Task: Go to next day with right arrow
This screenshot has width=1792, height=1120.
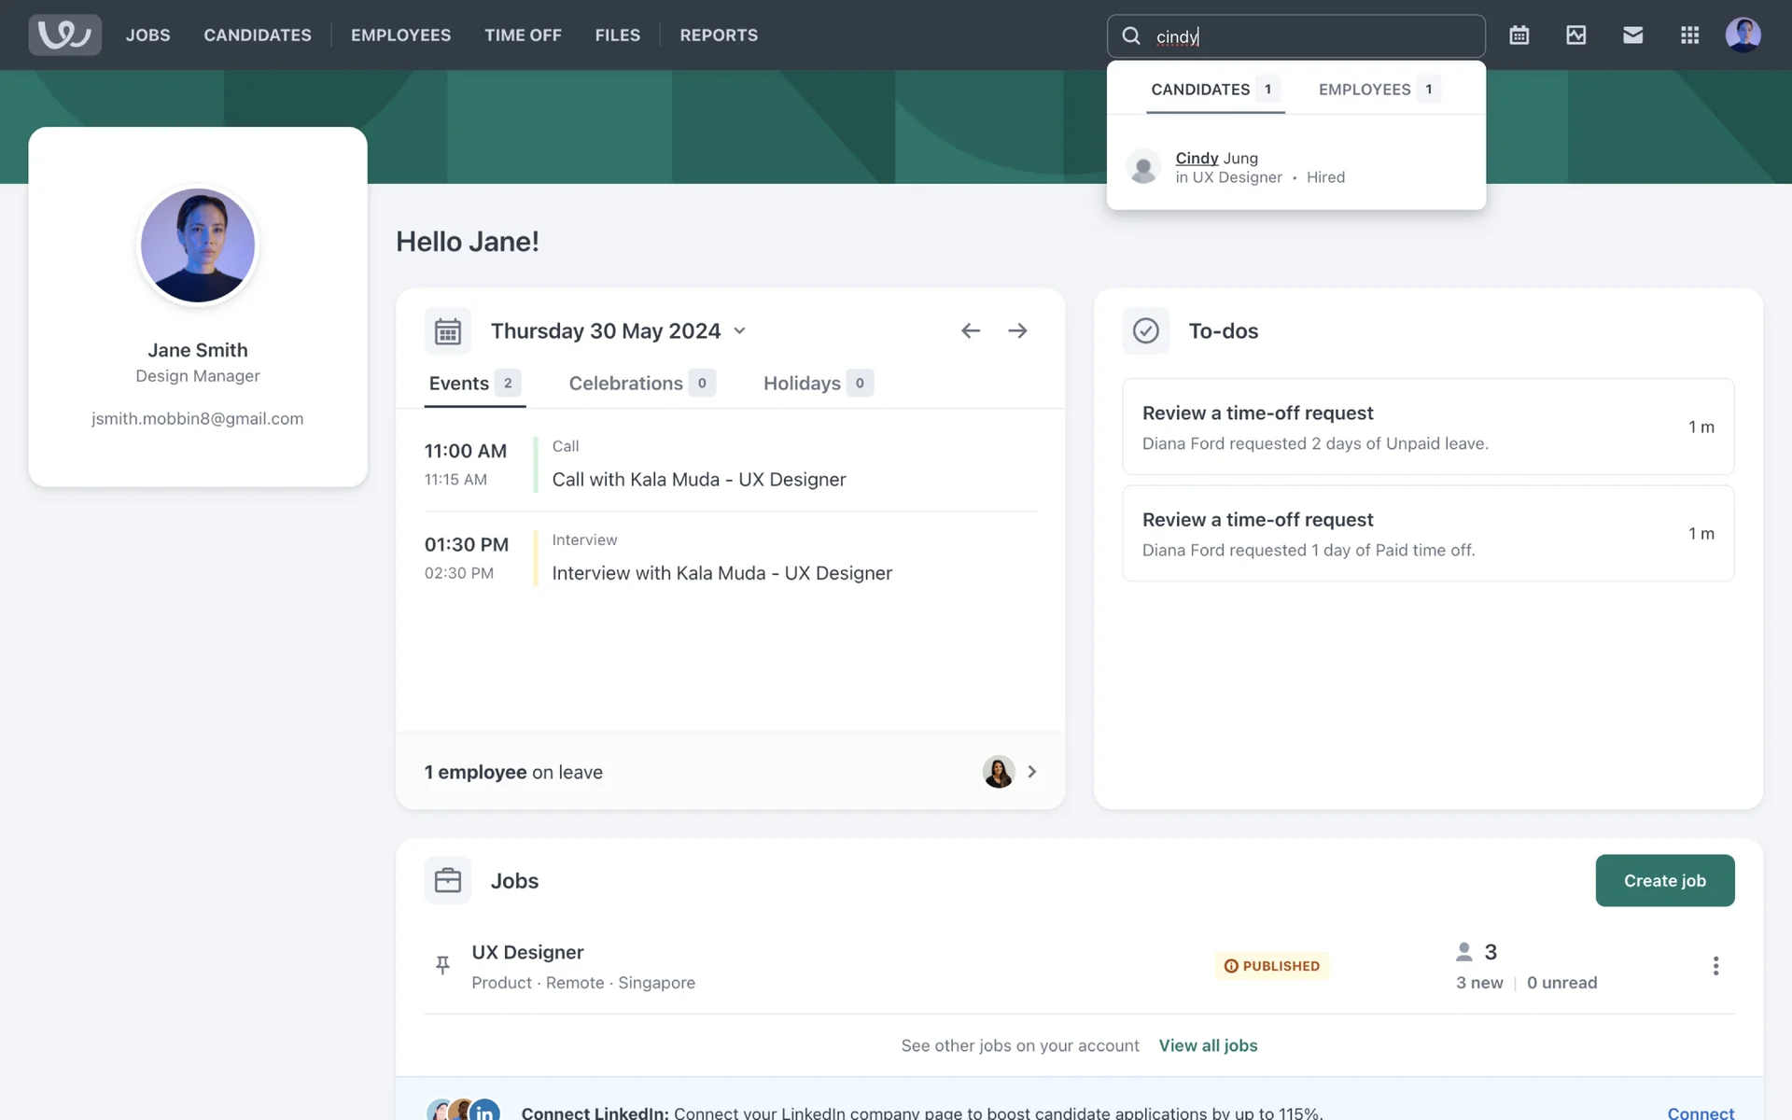Action: tap(1017, 330)
